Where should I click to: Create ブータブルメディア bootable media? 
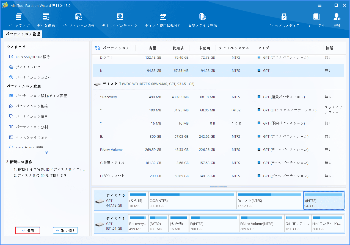point(284,20)
